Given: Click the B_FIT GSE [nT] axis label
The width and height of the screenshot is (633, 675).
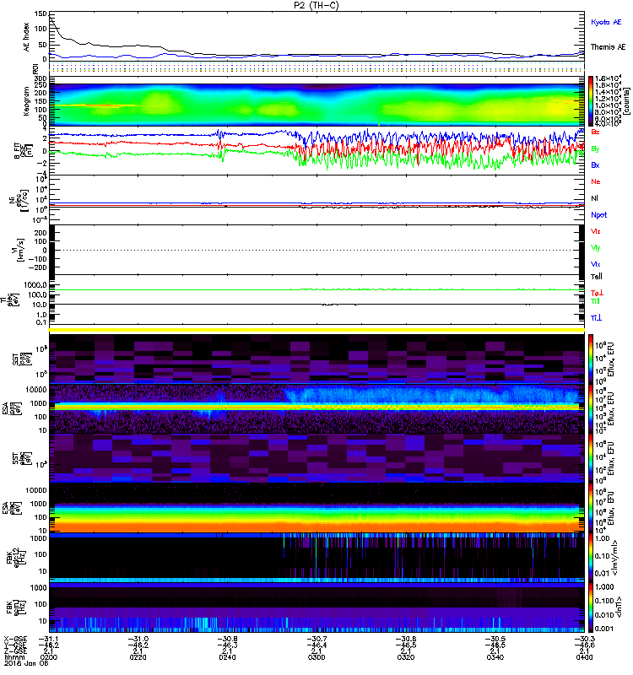Looking at the screenshot, I should pos(22,151).
